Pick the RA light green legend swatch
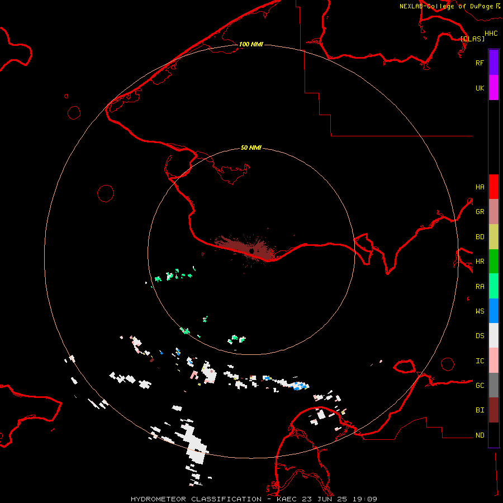The width and height of the screenshot is (503, 503). pos(493,286)
